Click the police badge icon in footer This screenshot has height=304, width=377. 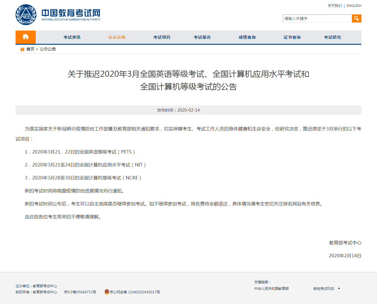[107, 292]
